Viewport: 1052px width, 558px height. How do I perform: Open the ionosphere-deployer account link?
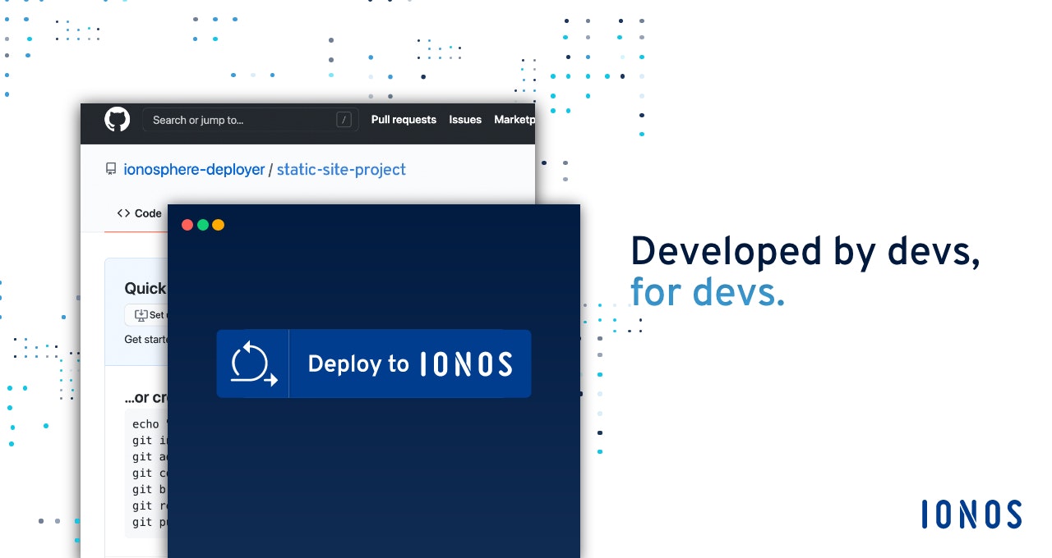[193, 169]
